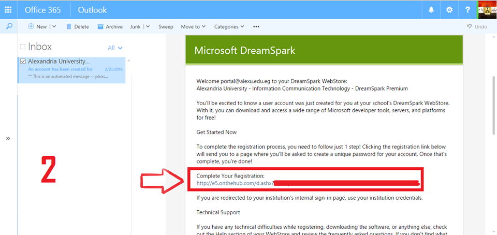Archive the selected email
This screenshot has height=235, width=497.
click(110, 26)
